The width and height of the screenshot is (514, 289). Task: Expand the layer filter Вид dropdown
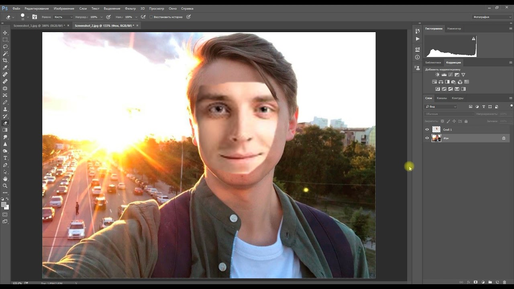pyautogui.click(x=441, y=107)
